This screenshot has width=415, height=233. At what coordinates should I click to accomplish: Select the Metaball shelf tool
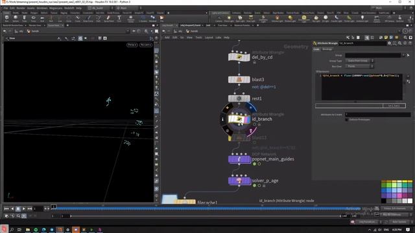153,19
